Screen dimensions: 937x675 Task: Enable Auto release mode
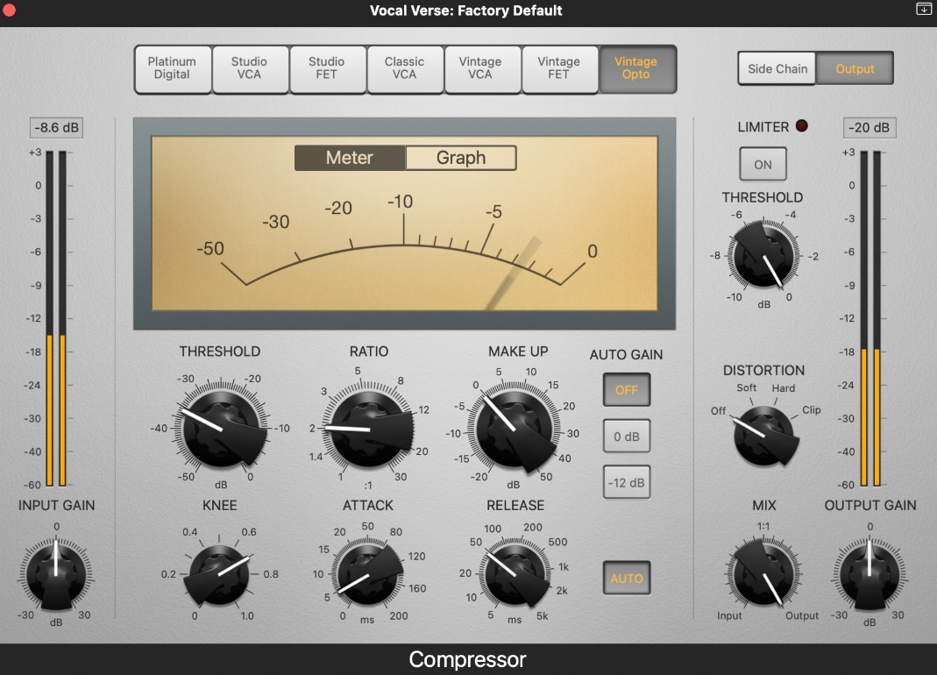click(x=626, y=578)
